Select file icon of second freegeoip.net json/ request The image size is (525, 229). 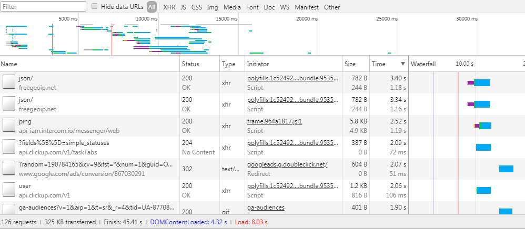[9, 104]
